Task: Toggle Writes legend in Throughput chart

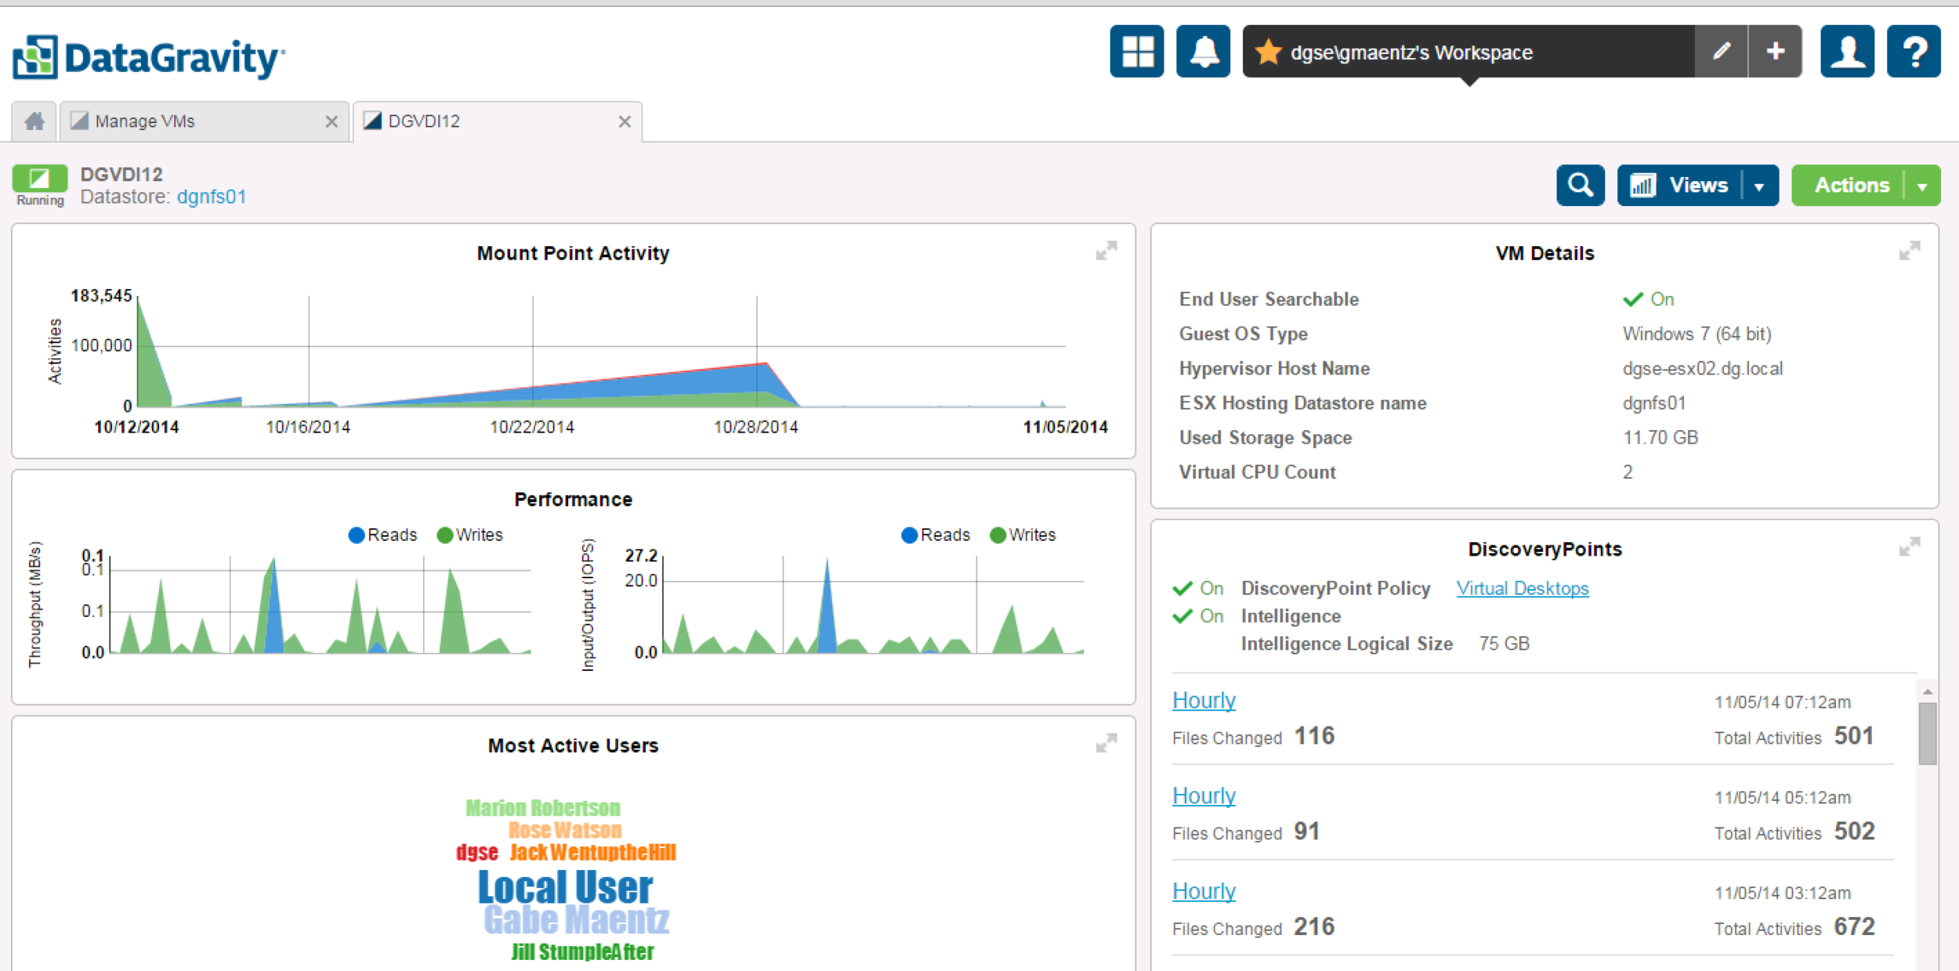Action: click(470, 535)
